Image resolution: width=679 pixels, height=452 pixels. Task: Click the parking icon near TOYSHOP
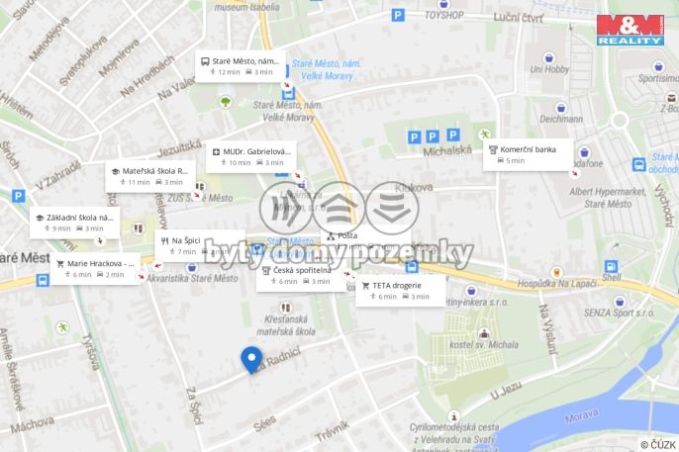point(398,16)
